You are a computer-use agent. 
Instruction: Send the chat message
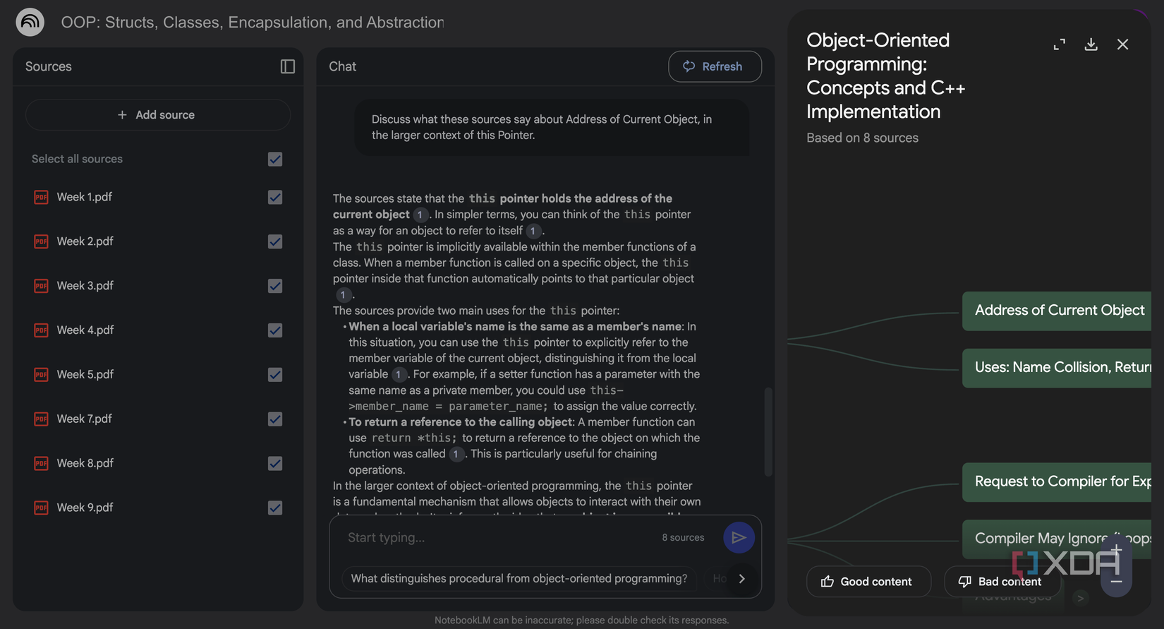[x=739, y=538]
